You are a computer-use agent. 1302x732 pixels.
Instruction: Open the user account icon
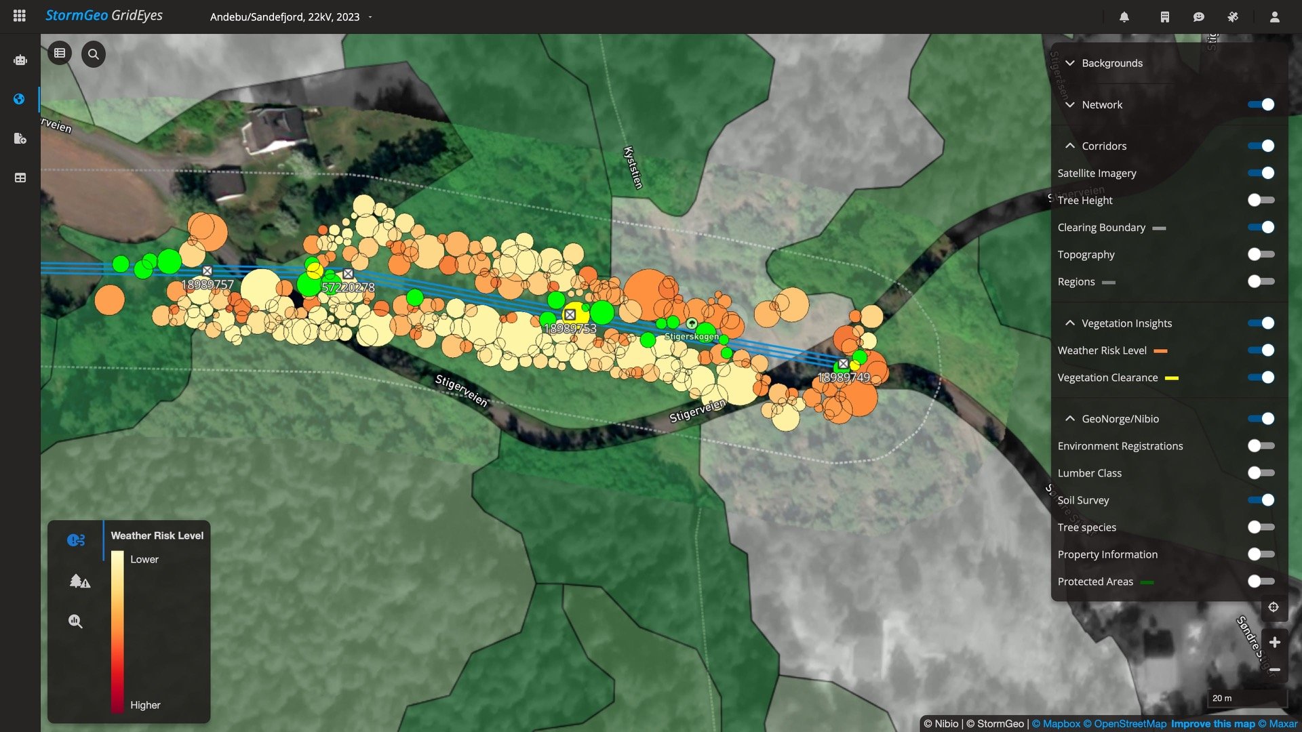[1275, 17]
